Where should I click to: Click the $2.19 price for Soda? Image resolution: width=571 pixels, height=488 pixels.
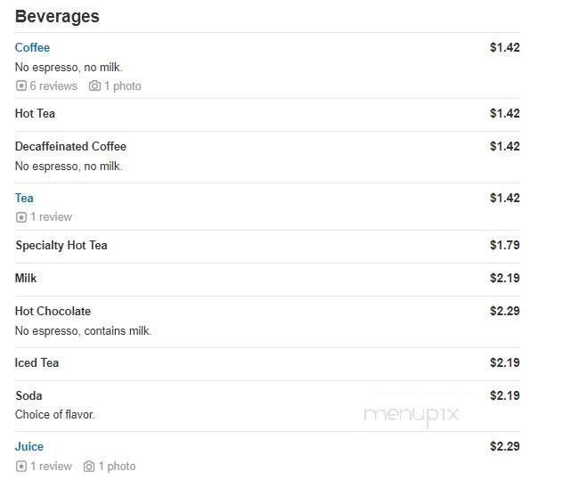tap(505, 395)
